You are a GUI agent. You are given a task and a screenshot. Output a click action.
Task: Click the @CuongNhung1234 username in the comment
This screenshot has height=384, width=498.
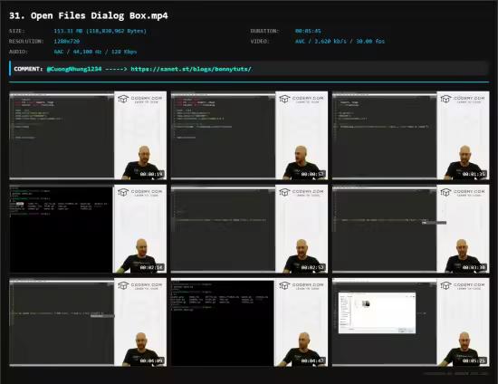[74, 69]
